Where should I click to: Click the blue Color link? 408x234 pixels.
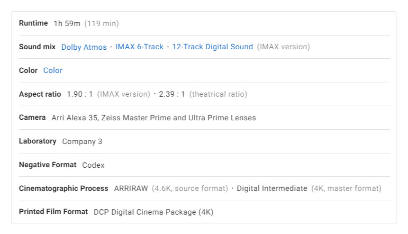(53, 71)
